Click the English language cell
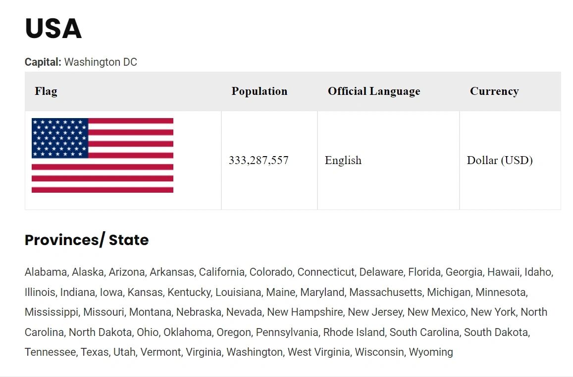This screenshot has width=573, height=377. tap(343, 160)
